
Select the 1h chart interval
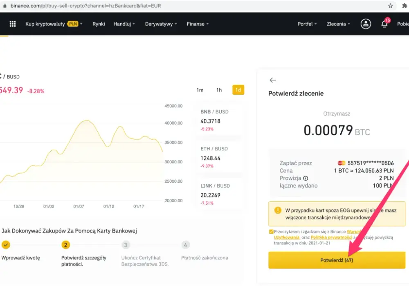tap(219, 90)
